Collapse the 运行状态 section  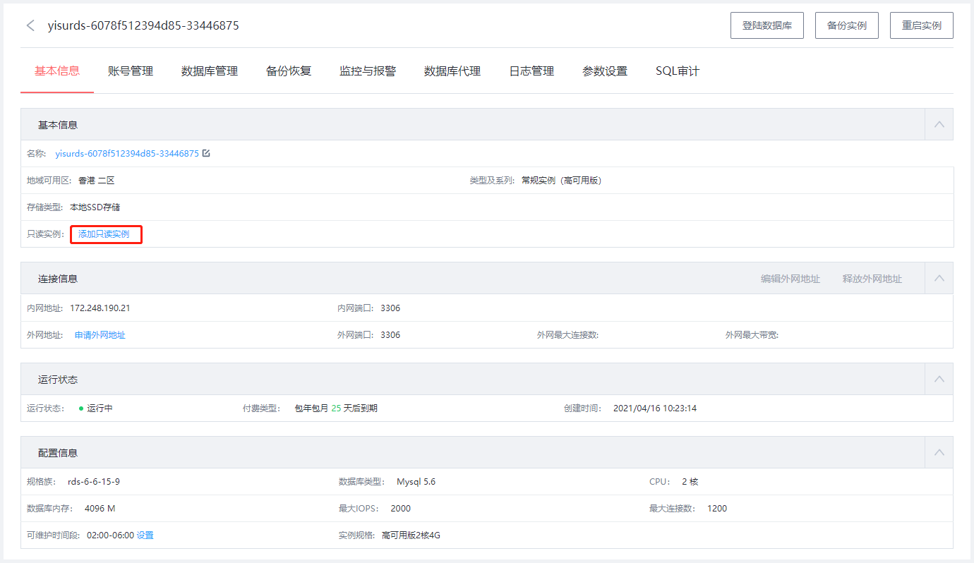939,379
